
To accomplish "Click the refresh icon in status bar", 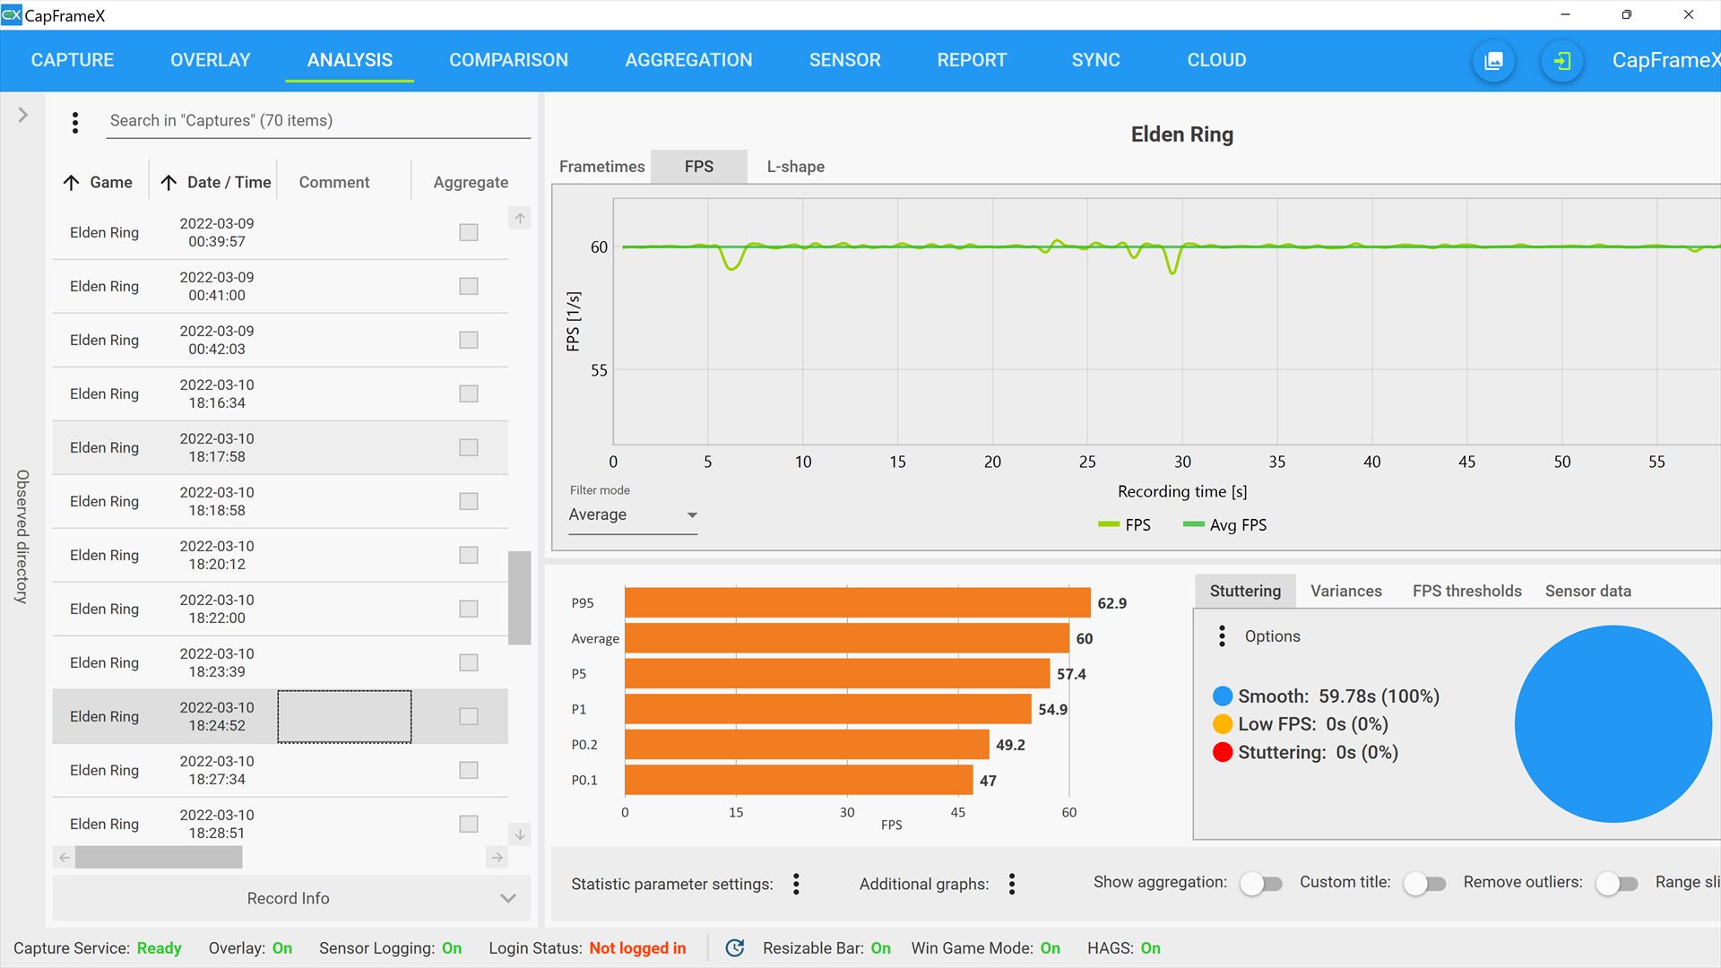I will click(x=734, y=948).
